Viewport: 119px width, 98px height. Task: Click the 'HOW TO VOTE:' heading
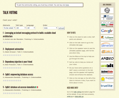tap(71, 33)
